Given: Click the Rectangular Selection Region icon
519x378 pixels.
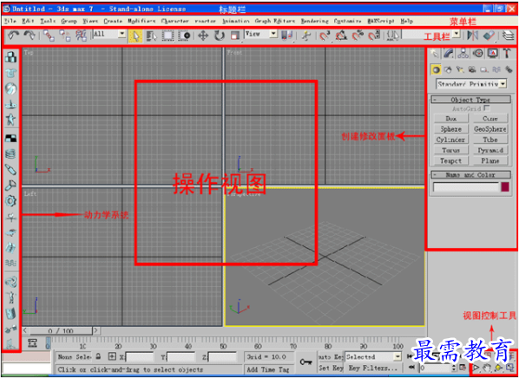Looking at the screenshot, I should point(168,36).
